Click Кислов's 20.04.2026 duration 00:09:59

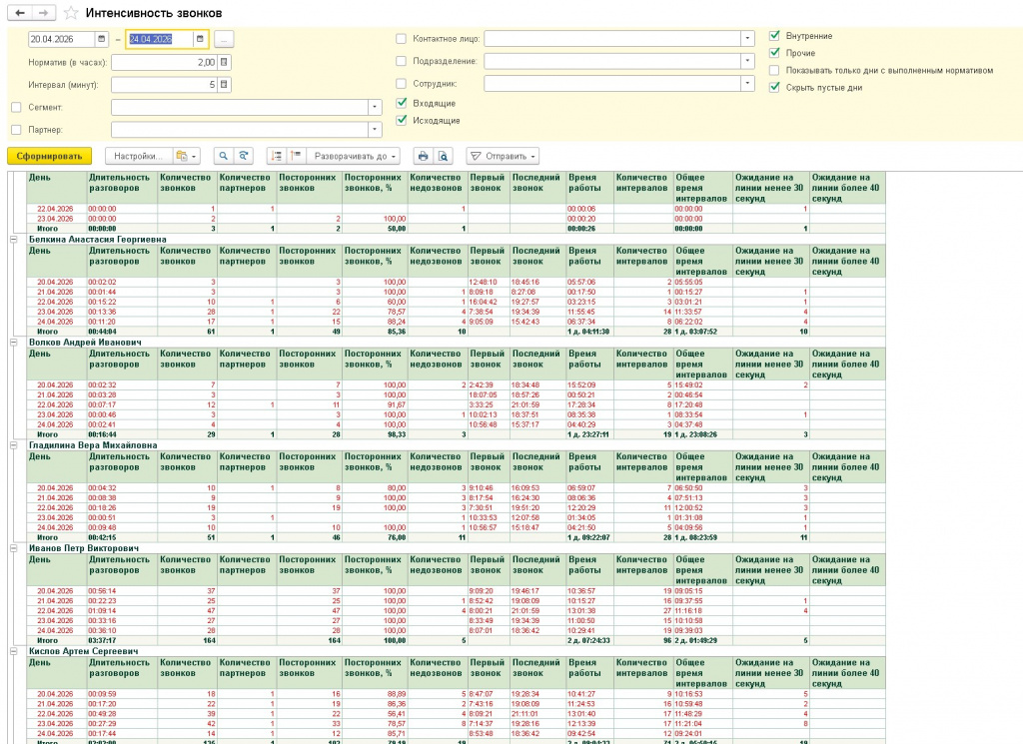click(x=103, y=694)
